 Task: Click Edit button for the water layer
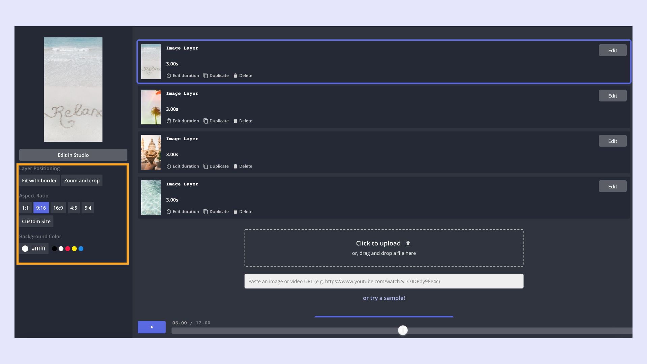[x=612, y=186]
